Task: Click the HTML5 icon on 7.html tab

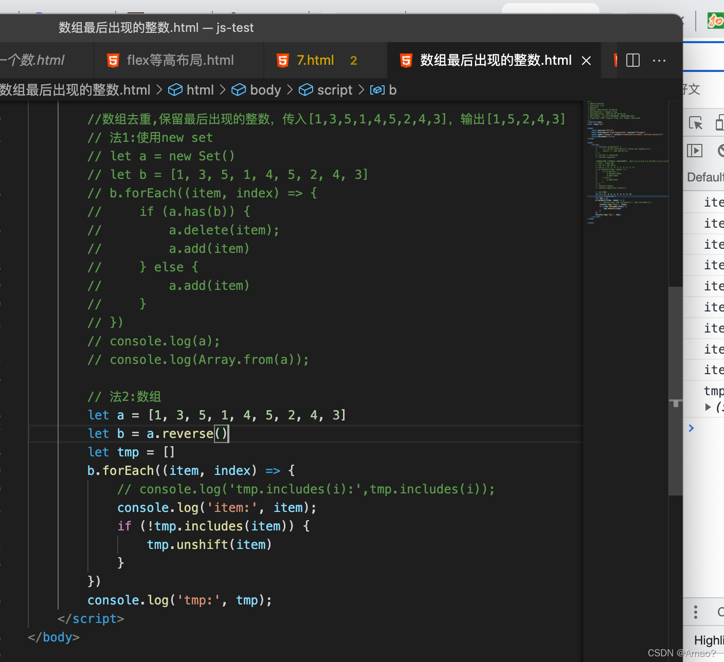Action: 282,60
